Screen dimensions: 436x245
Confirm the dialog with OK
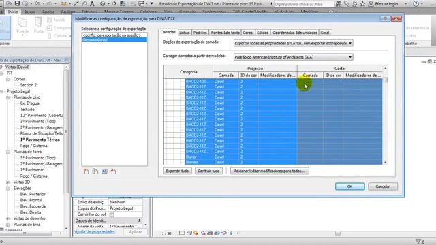click(349, 186)
